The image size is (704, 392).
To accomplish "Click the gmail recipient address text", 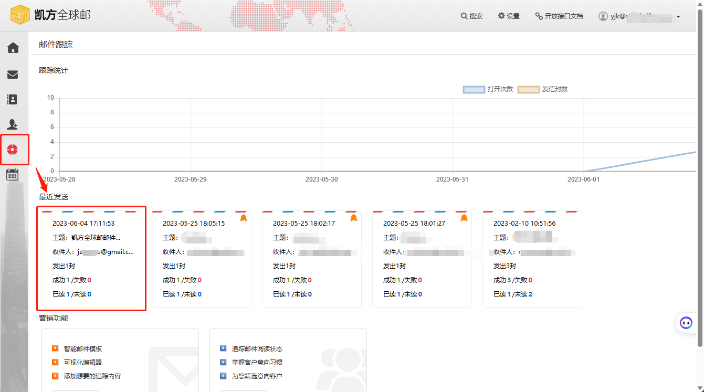I will click(x=106, y=252).
